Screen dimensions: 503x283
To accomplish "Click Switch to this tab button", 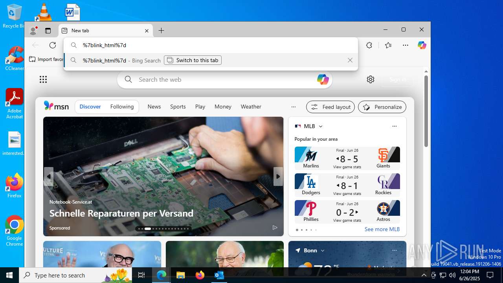I will (x=193, y=60).
